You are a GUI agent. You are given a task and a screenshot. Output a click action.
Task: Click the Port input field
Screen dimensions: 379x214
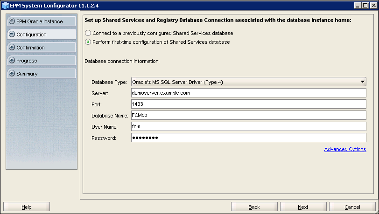248,104
